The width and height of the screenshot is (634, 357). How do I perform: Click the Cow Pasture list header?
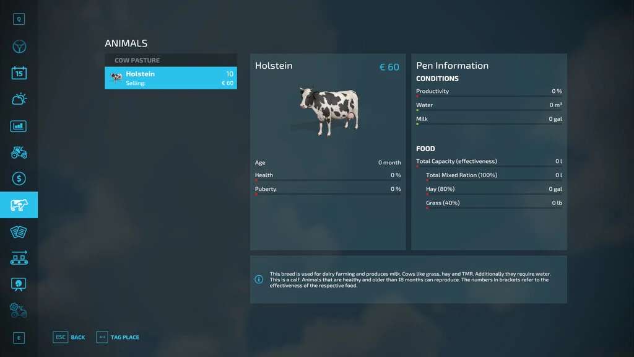coord(170,60)
